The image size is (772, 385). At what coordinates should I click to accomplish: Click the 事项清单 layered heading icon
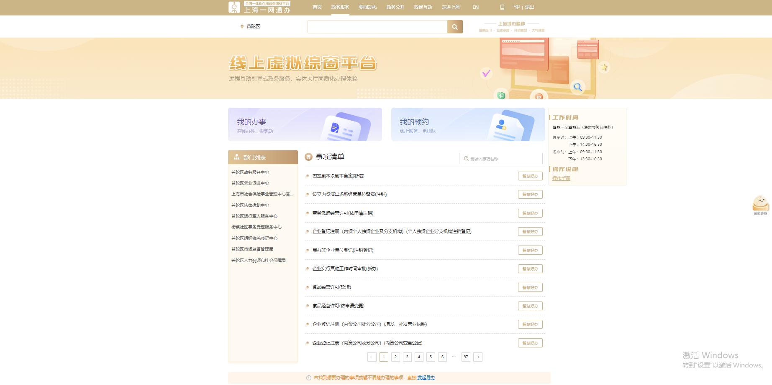(309, 157)
